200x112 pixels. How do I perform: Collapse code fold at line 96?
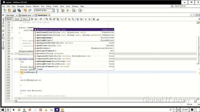pos(12,59)
